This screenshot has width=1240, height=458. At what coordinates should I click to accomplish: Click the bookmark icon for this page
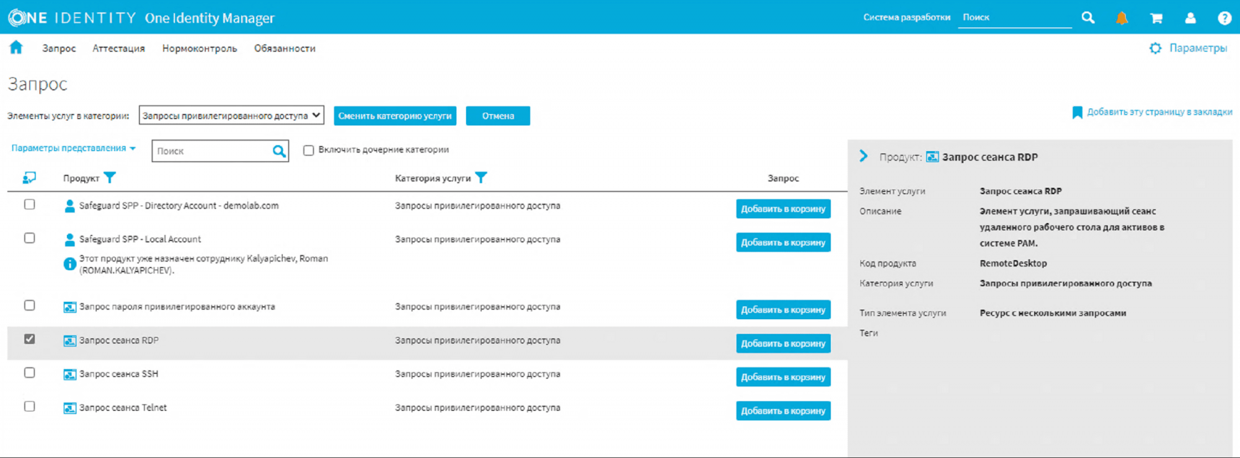point(1078,112)
